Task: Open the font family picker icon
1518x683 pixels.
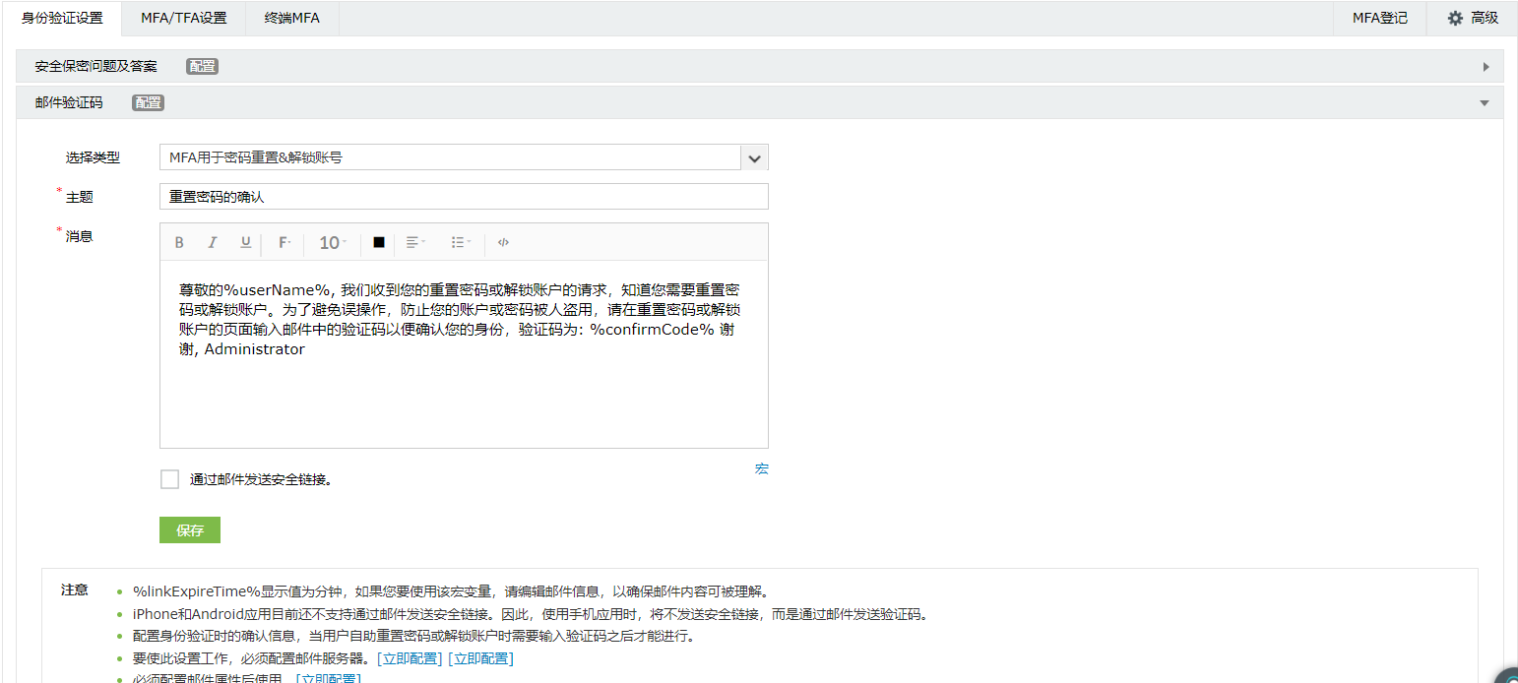Action: [x=284, y=242]
